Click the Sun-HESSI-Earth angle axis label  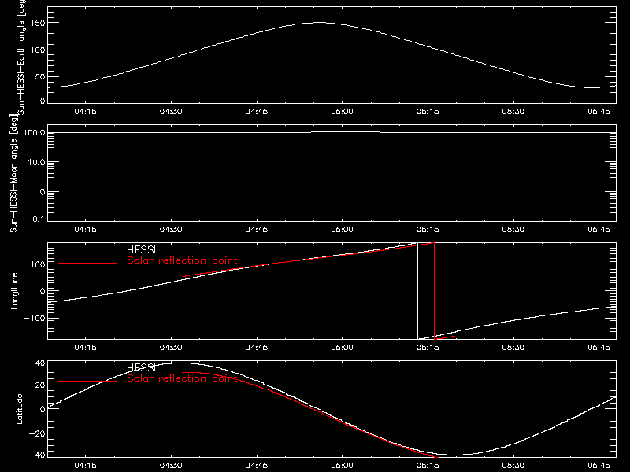click(21, 57)
